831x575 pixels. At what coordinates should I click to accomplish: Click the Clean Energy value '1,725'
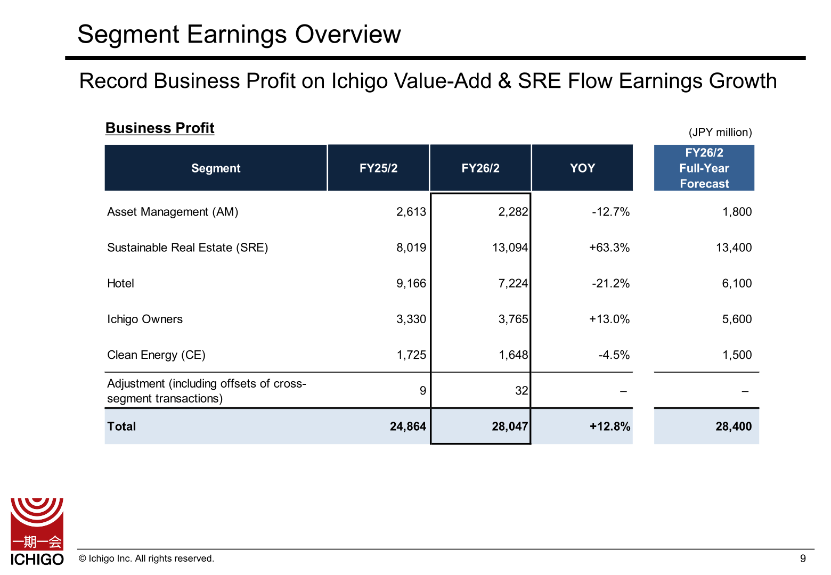(x=411, y=355)
